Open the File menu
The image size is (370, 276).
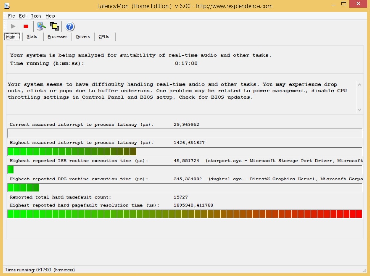11,16
